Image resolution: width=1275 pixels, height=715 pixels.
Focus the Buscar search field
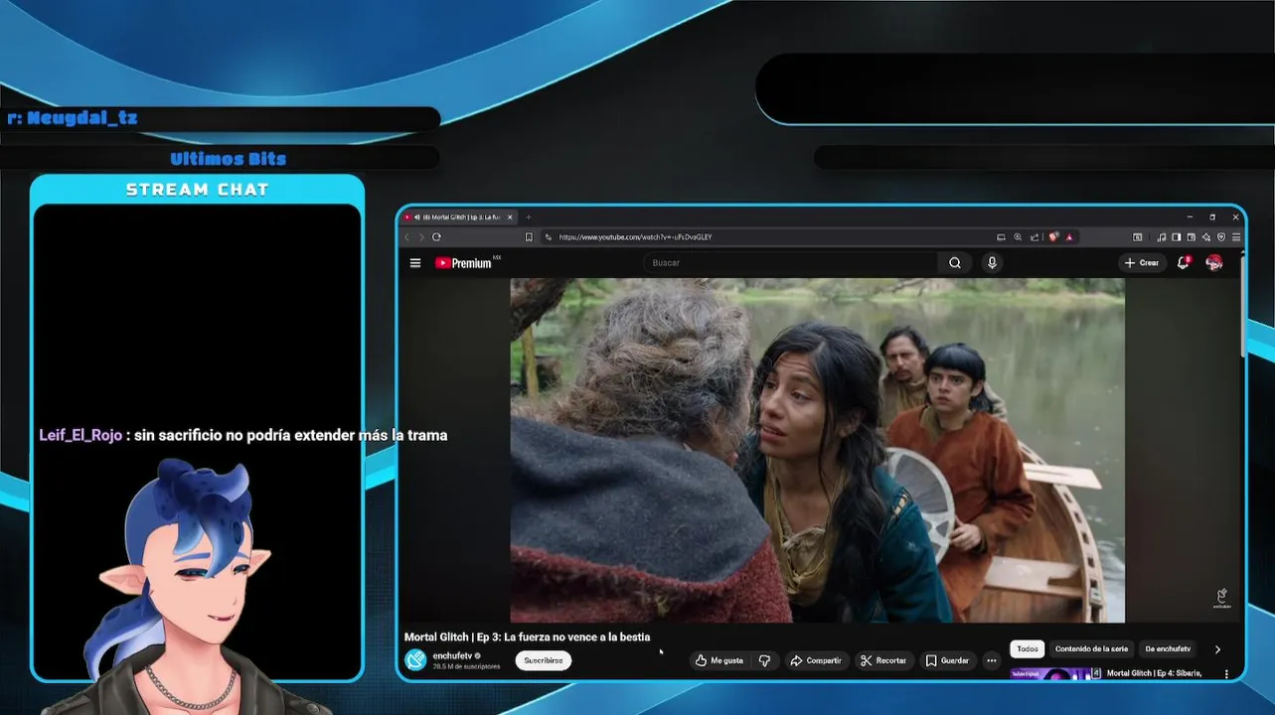[791, 263]
